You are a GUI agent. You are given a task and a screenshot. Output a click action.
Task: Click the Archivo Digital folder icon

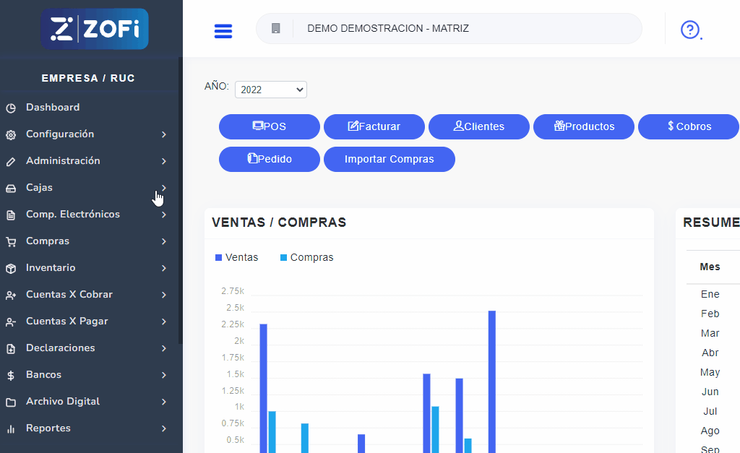point(11,402)
